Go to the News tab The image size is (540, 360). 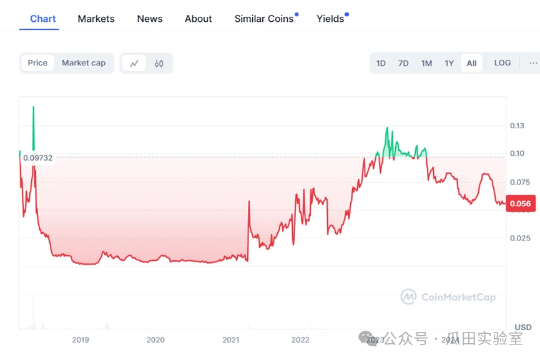[x=150, y=19]
